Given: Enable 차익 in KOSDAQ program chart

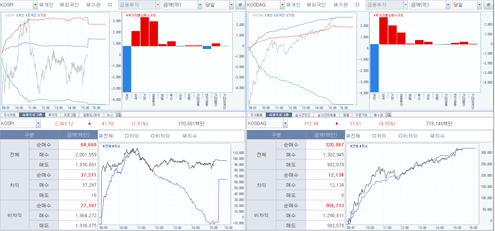Looking at the screenshot, I should click(374, 136).
